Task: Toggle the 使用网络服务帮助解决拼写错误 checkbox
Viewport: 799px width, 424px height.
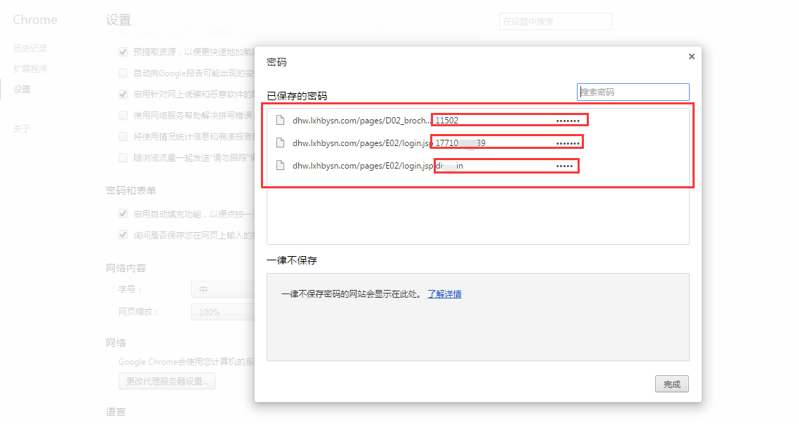Action: coord(123,115)
